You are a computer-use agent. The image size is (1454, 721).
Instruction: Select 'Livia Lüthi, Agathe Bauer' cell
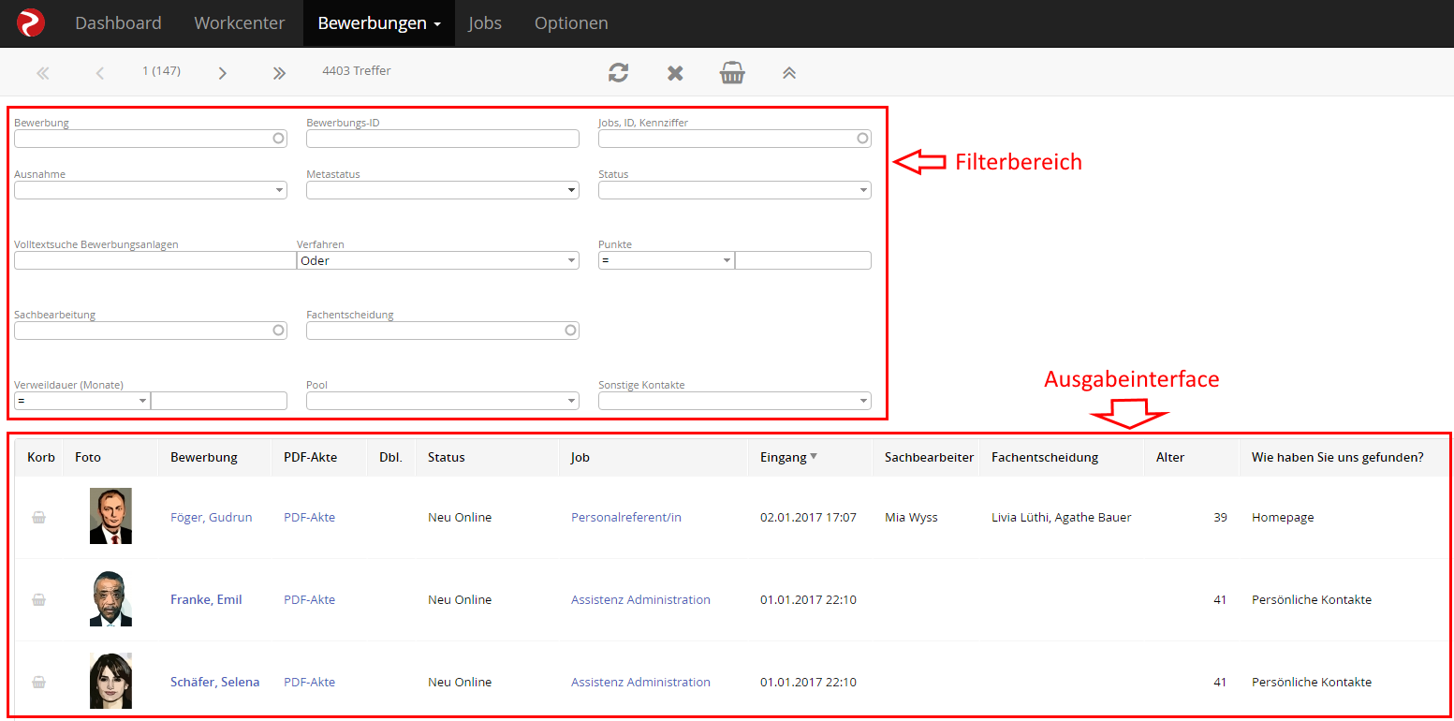(x=1062, y=517)
